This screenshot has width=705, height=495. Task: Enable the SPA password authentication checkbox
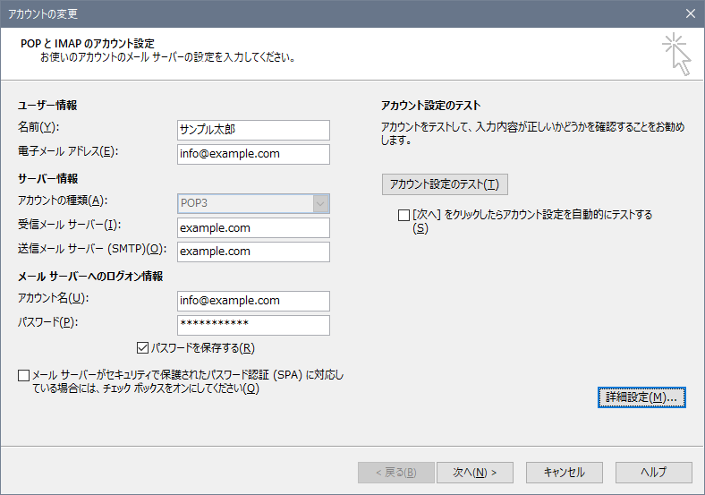point(23,375)
